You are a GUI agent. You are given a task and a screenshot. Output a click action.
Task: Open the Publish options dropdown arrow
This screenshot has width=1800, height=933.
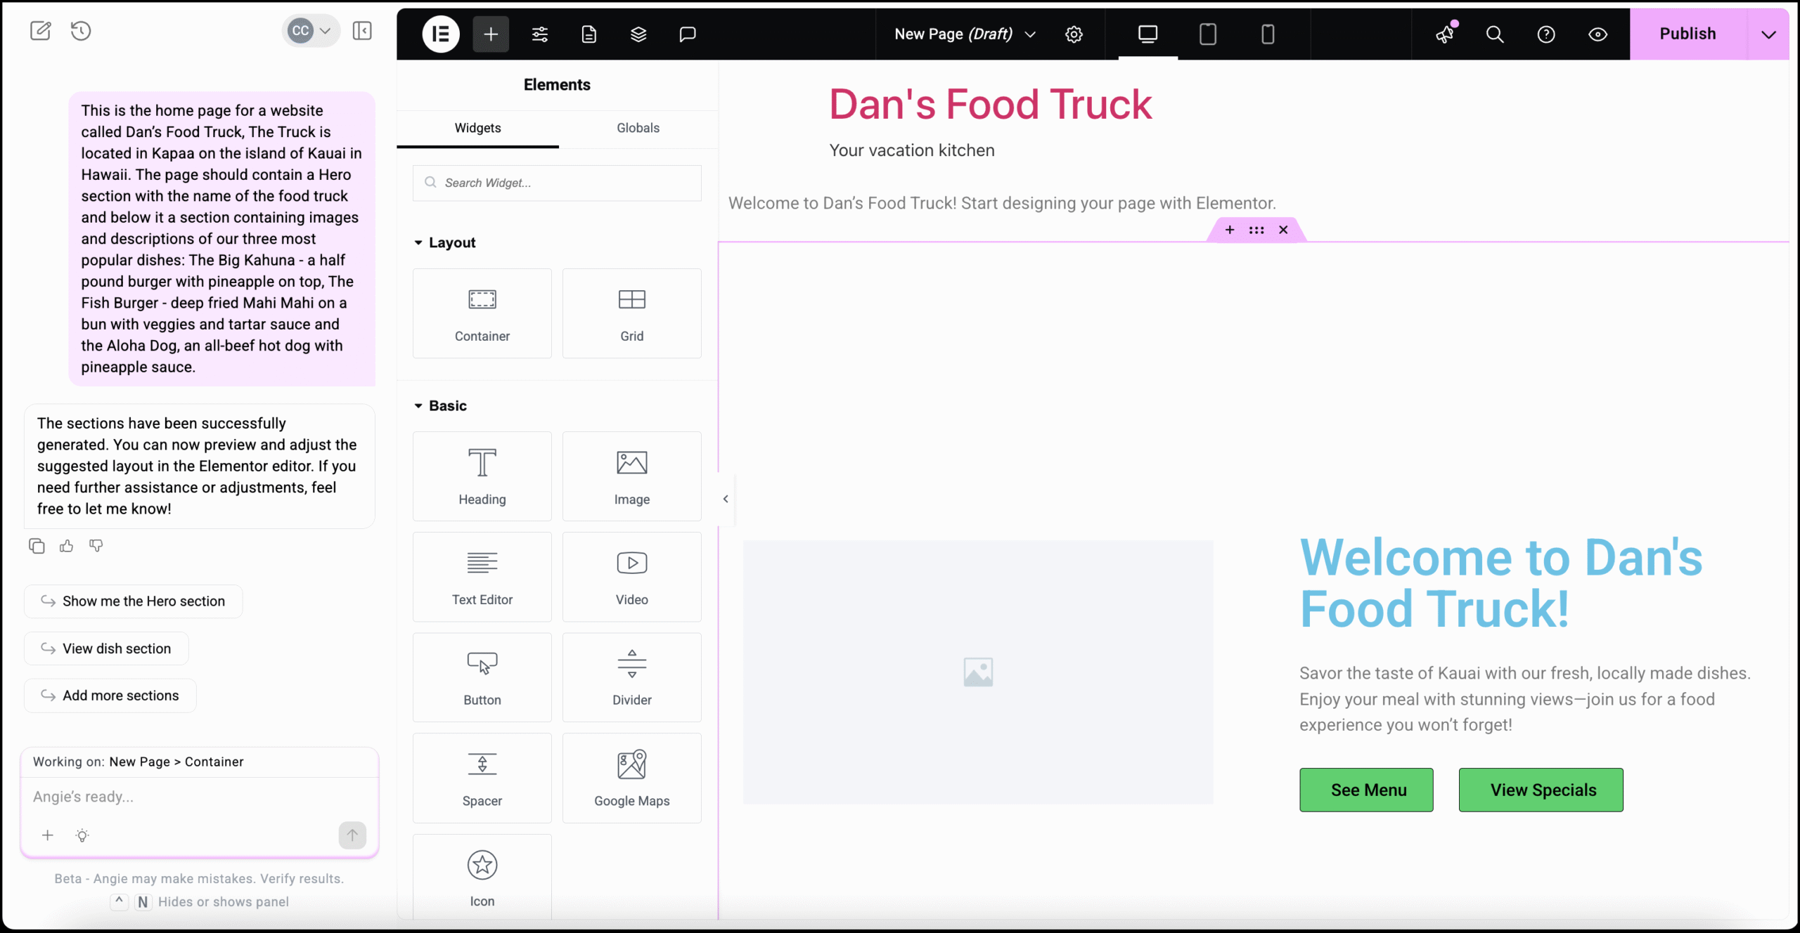pyautogui.click(x=1768, y=34)
